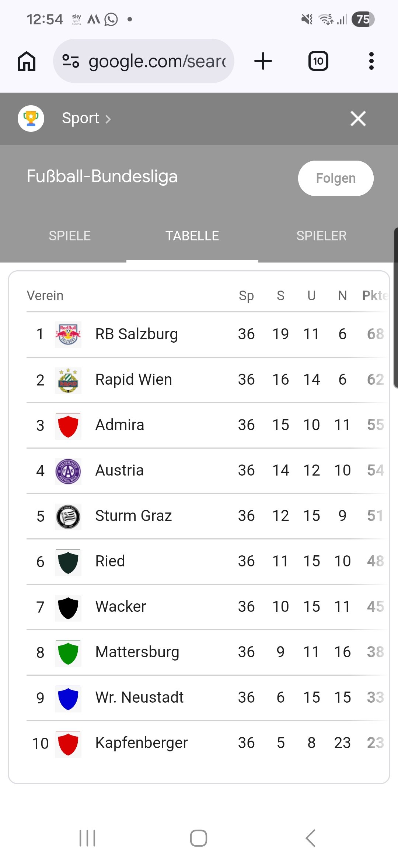Tap the google.com address bar

point(157,61)
